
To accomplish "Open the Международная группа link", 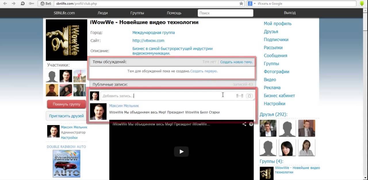I will pyautogui.click(x=154, y=32).
